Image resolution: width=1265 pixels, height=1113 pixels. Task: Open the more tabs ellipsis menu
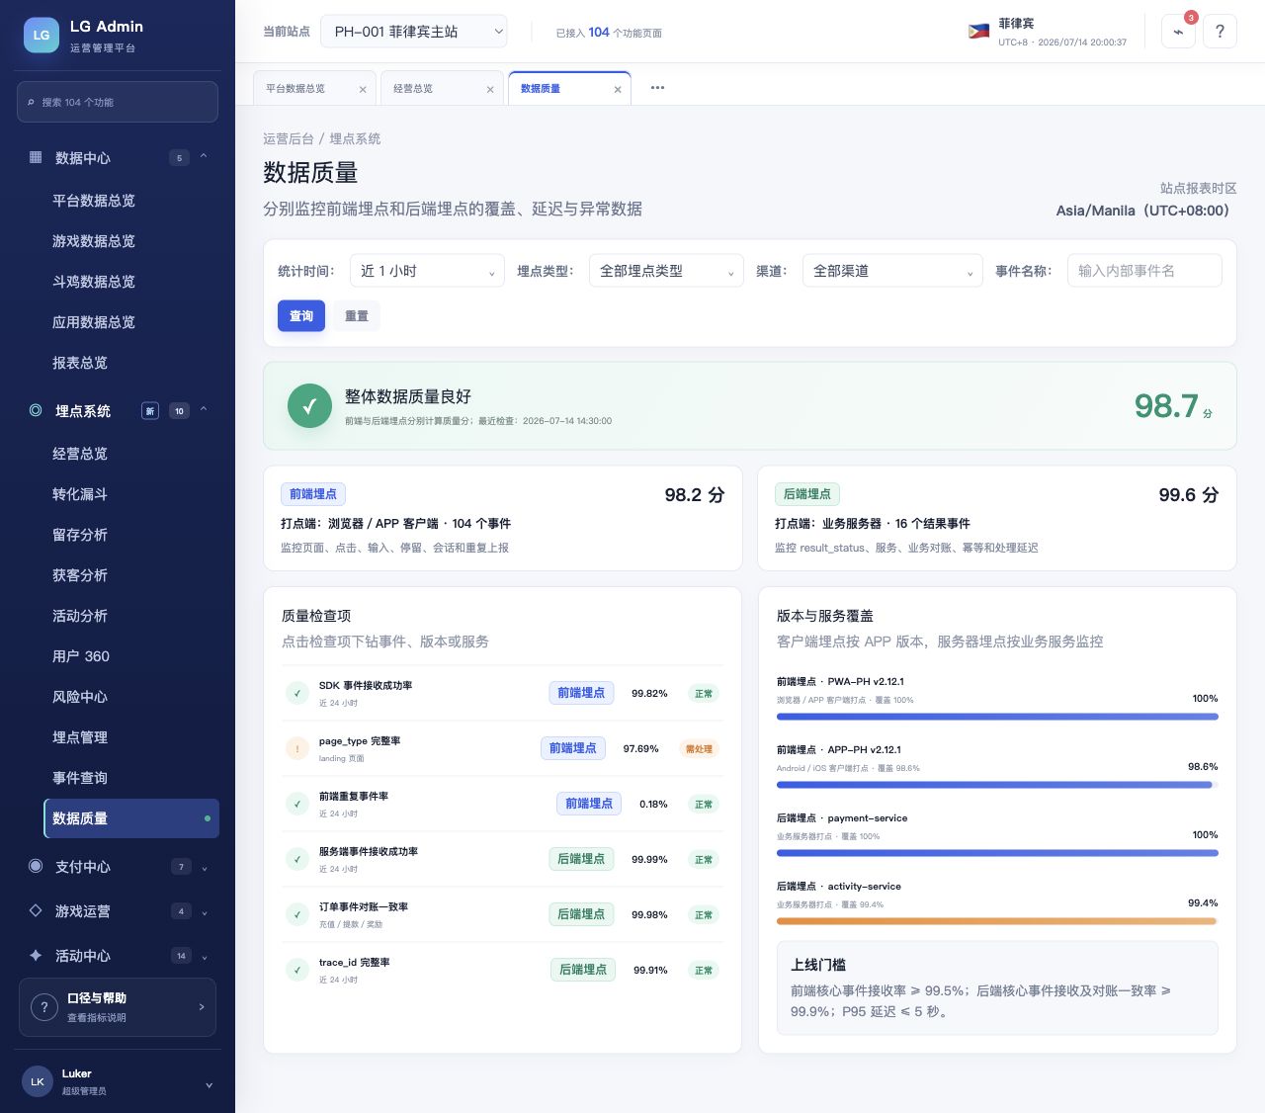657,88
